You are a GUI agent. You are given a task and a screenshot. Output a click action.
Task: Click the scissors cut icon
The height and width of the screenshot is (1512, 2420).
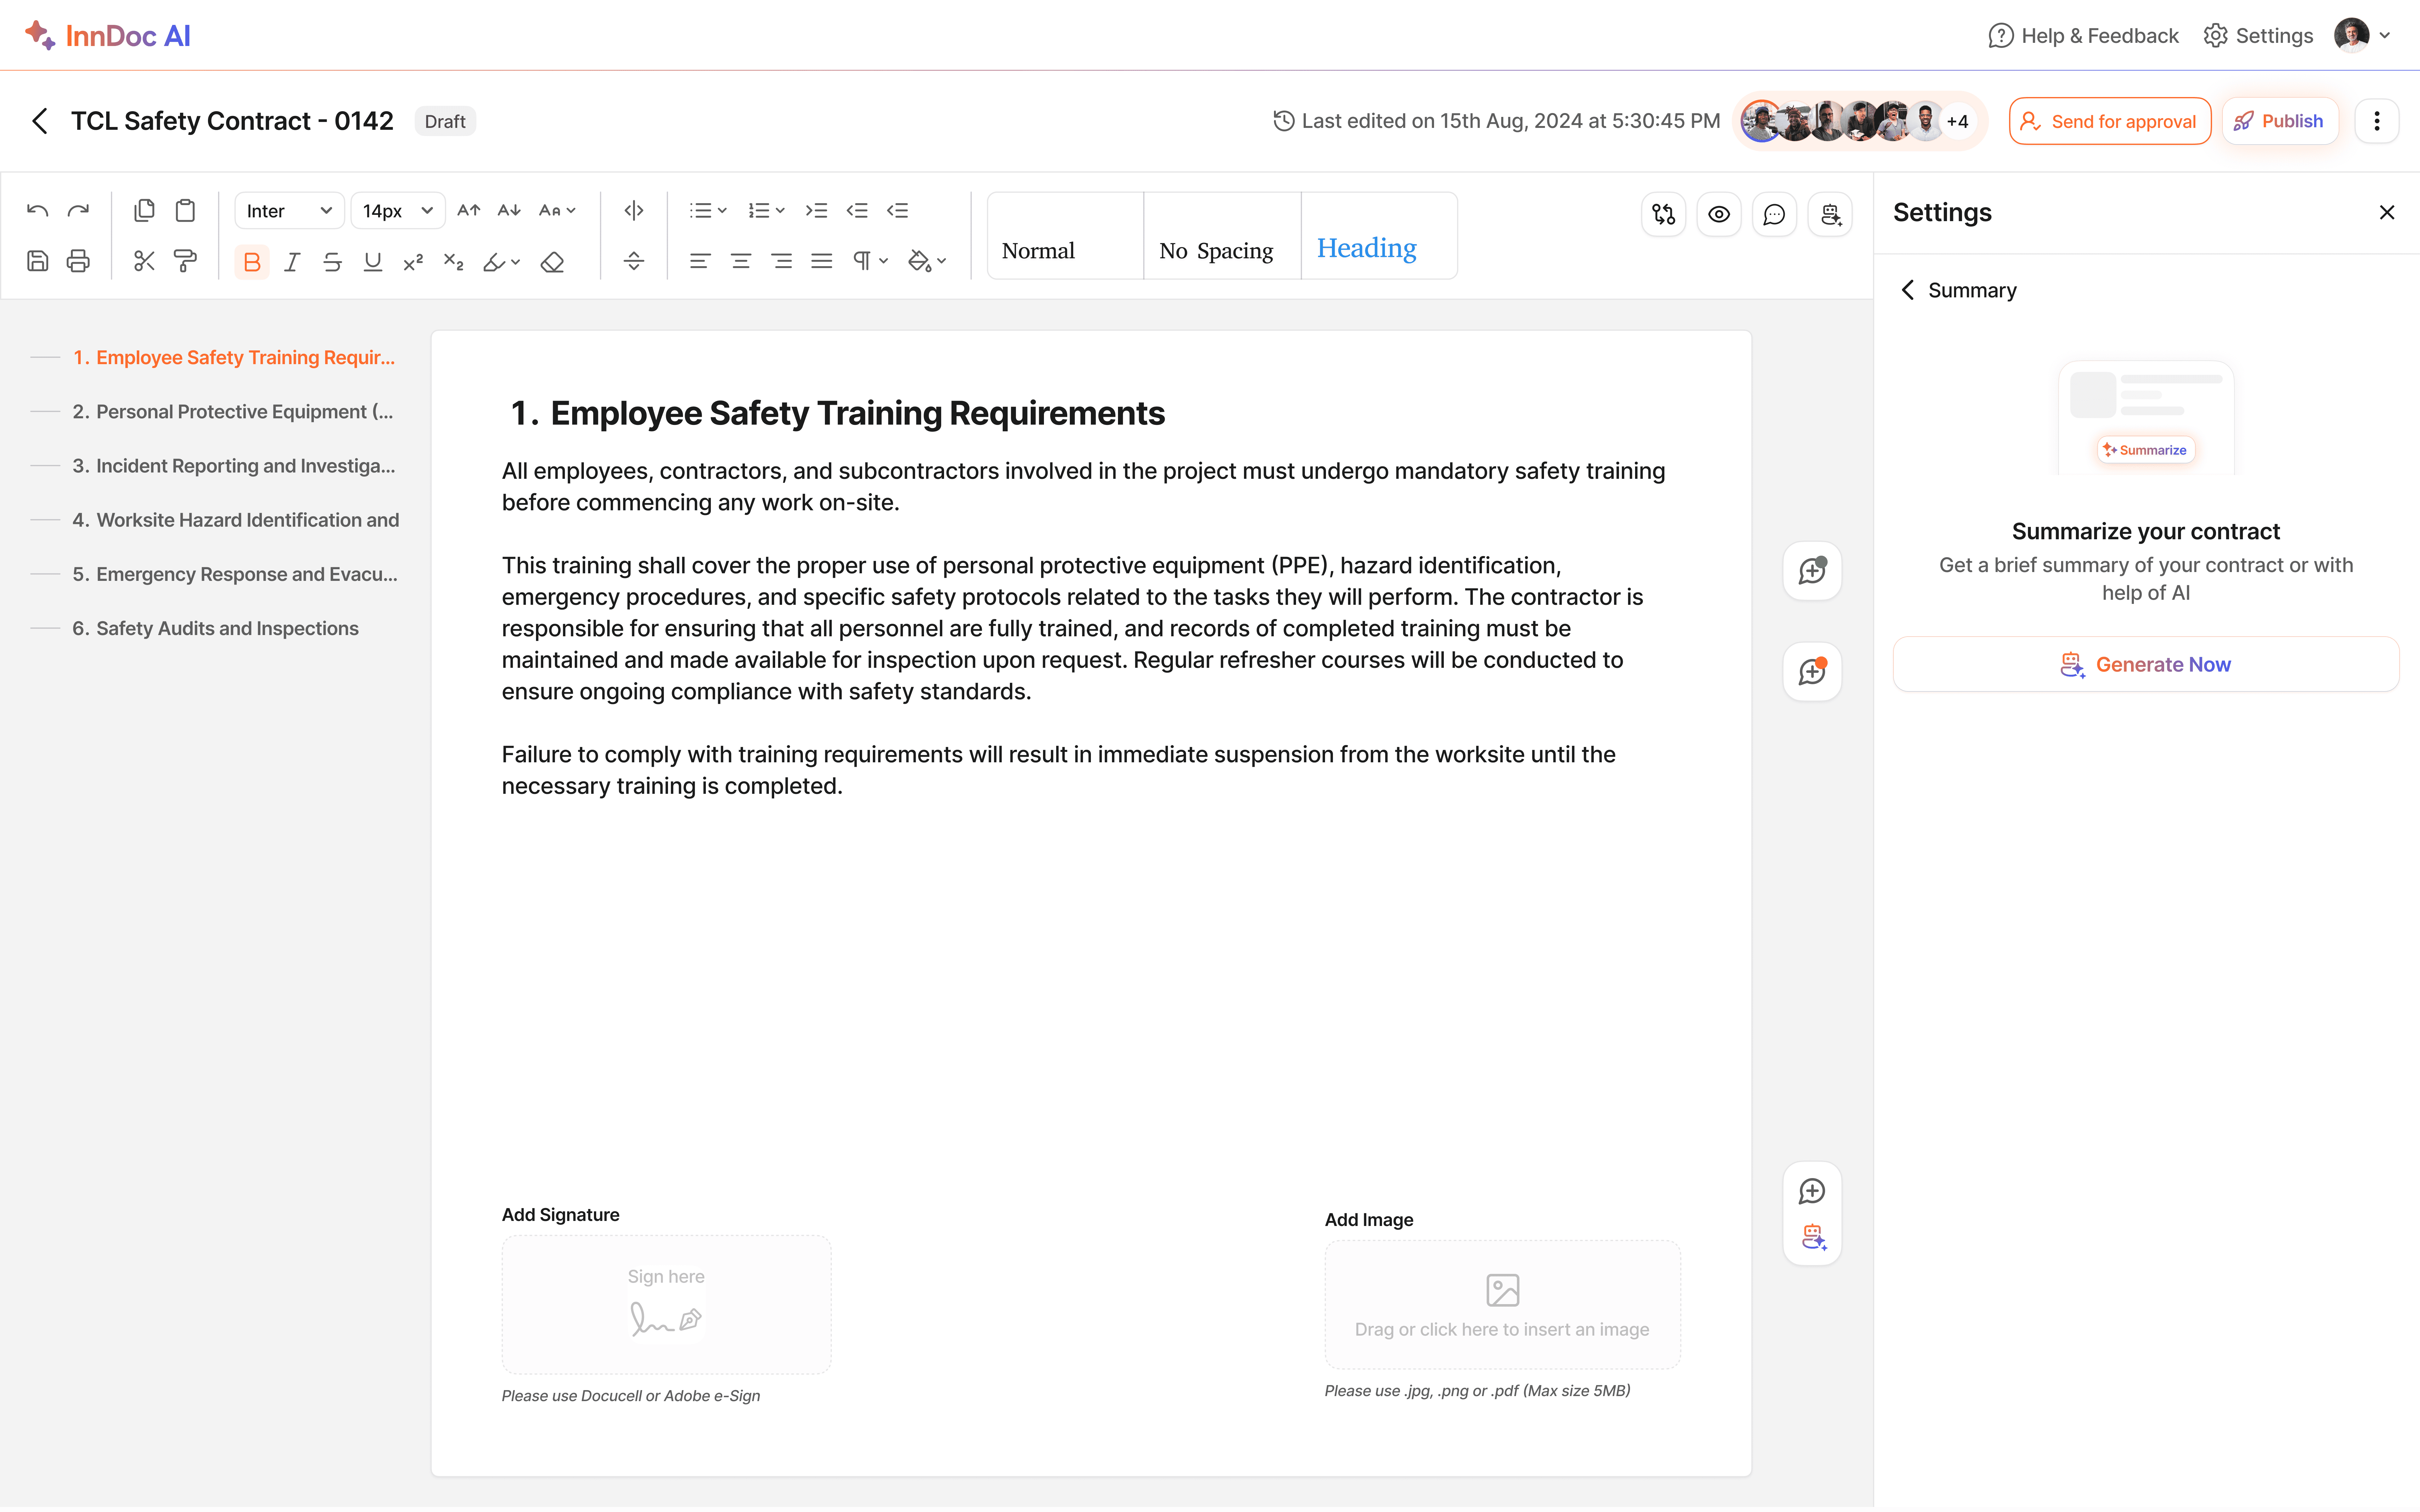click(144, 261)
